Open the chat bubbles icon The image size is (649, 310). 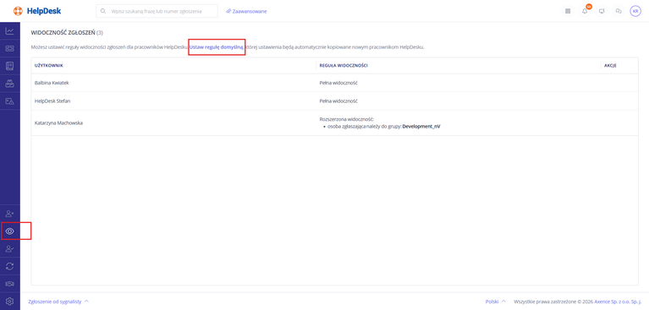[619, 11]
